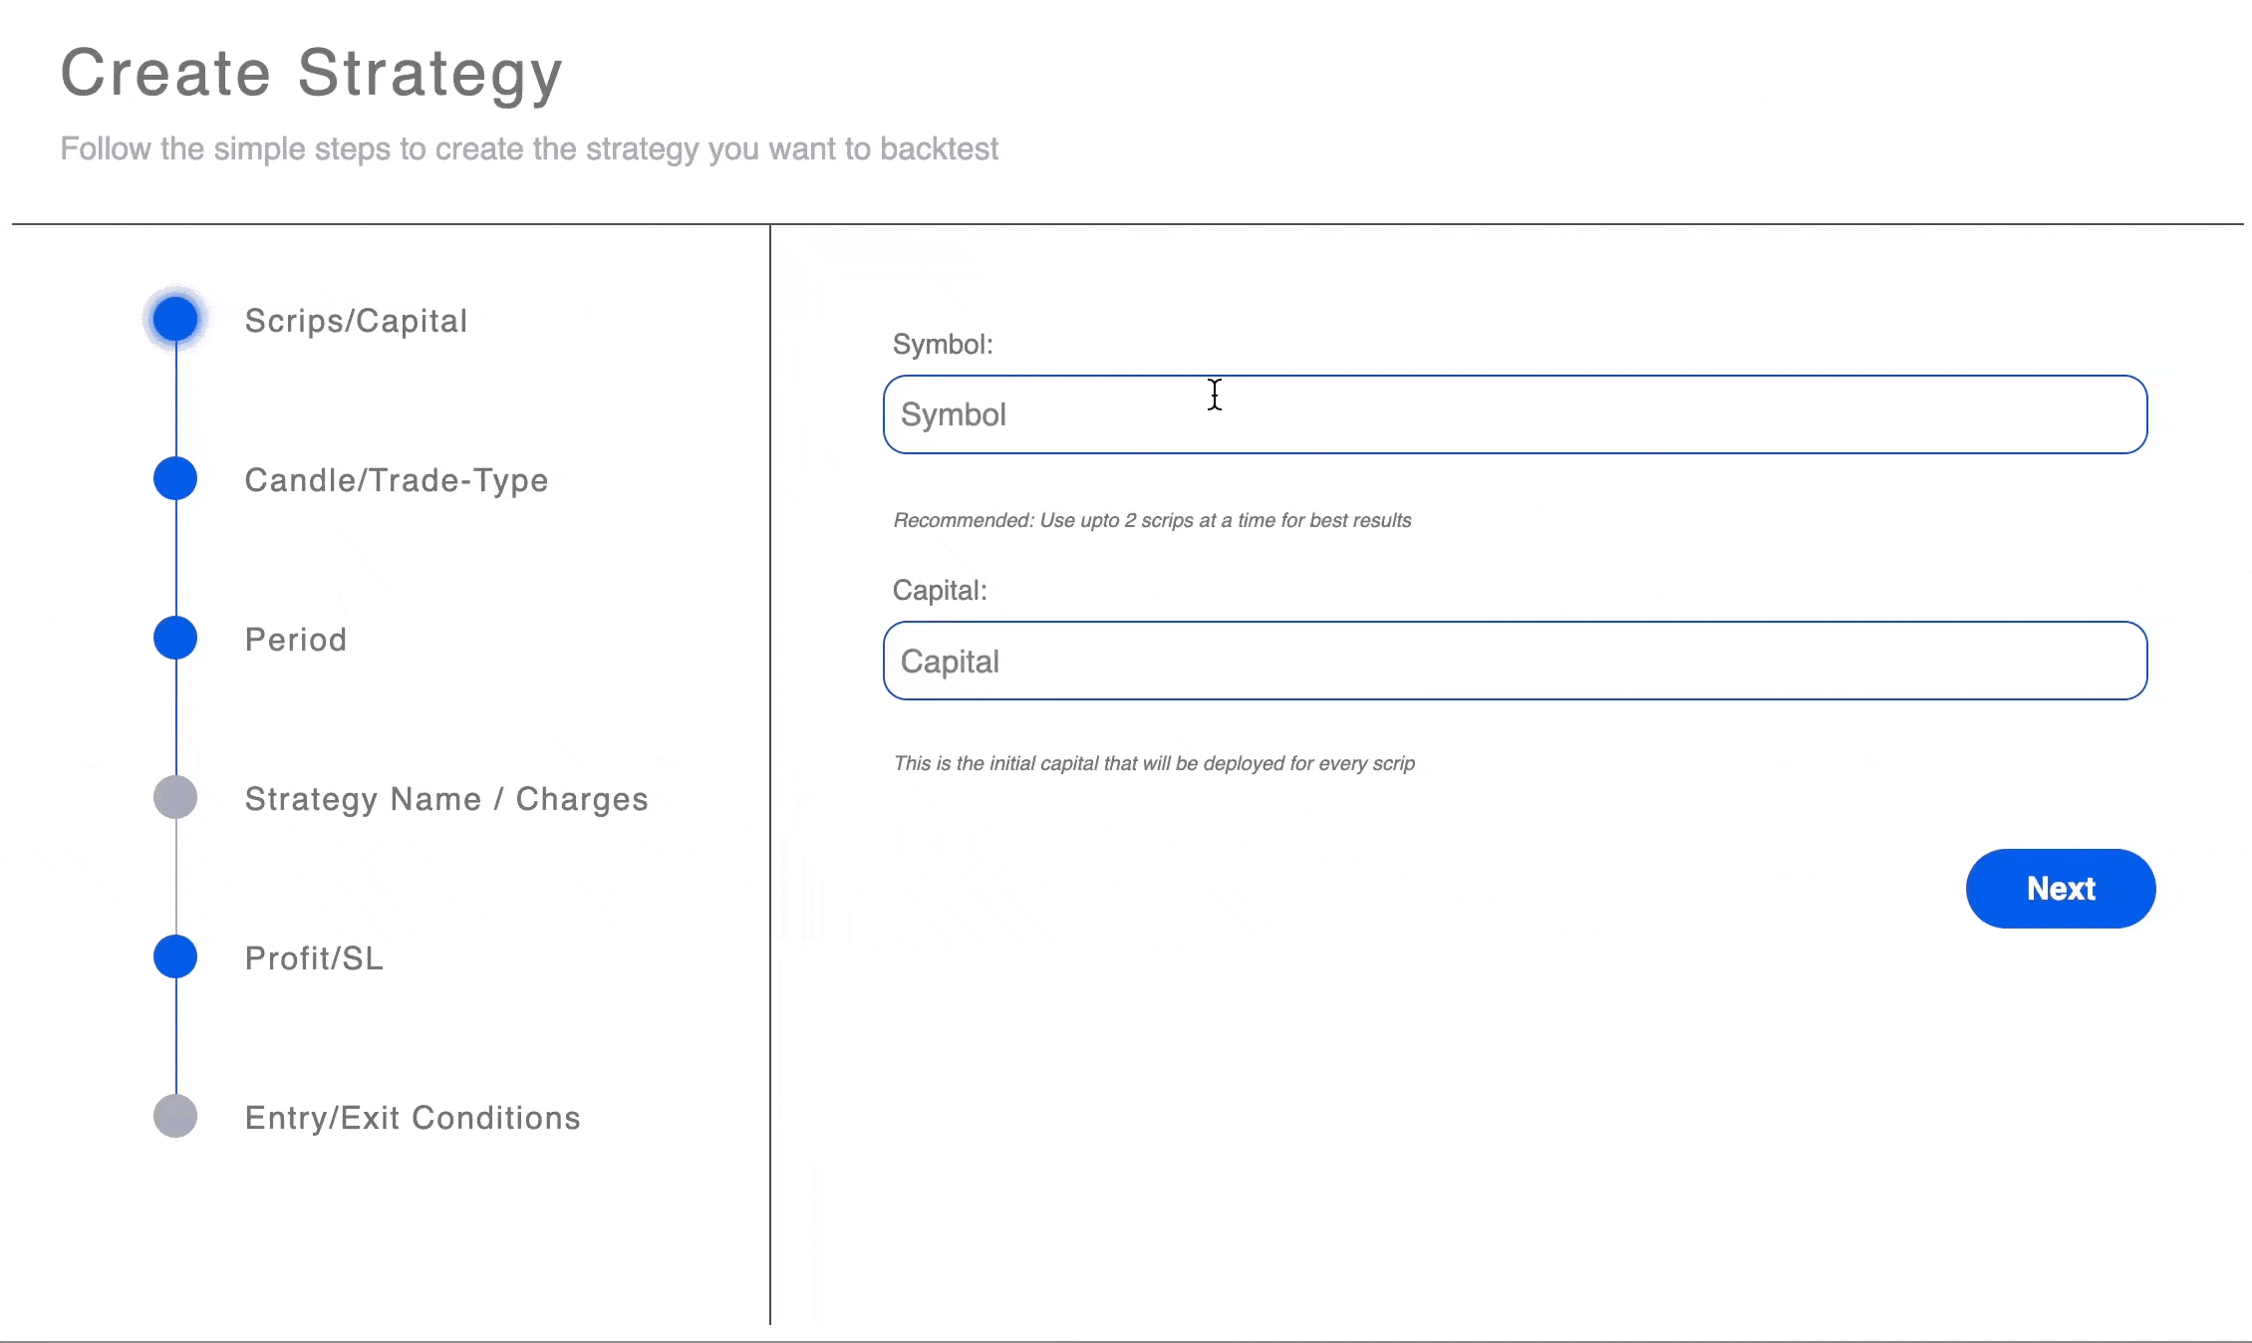
Task: Click the gray Strategy Name / Charges circle
Action: (175, 797)
